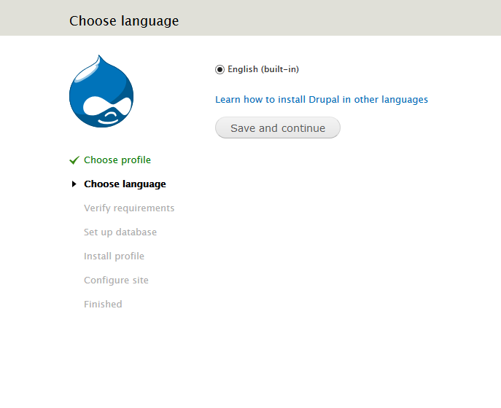Select the bold Choose language step
Image resolution: width=501 pixels, height=408 pixels.
point(125,184)
